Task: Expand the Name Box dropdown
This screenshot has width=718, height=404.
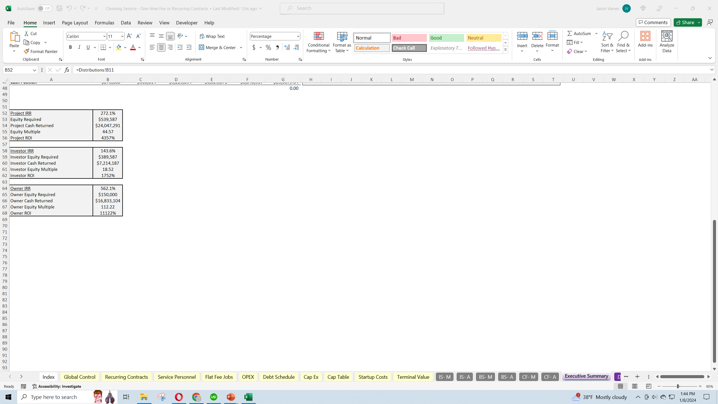Action: pyautogui.click(x=34, y=70)
